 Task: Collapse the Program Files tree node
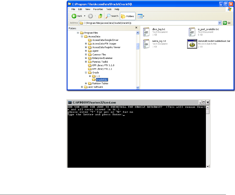coord(78,33)
